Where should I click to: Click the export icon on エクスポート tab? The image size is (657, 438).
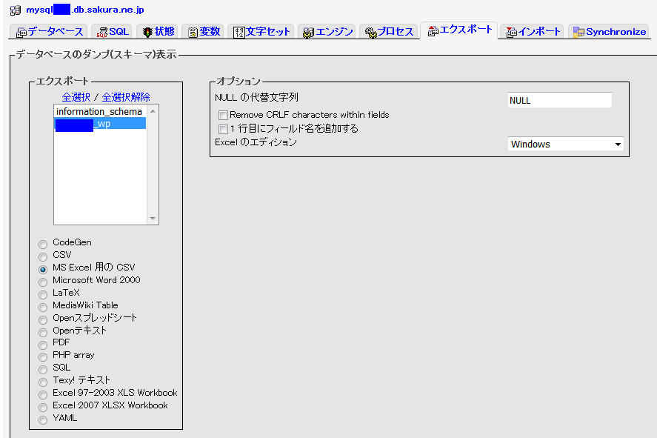433,30
